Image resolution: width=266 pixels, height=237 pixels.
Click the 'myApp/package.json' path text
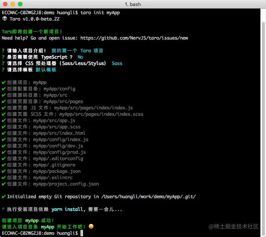57,171
